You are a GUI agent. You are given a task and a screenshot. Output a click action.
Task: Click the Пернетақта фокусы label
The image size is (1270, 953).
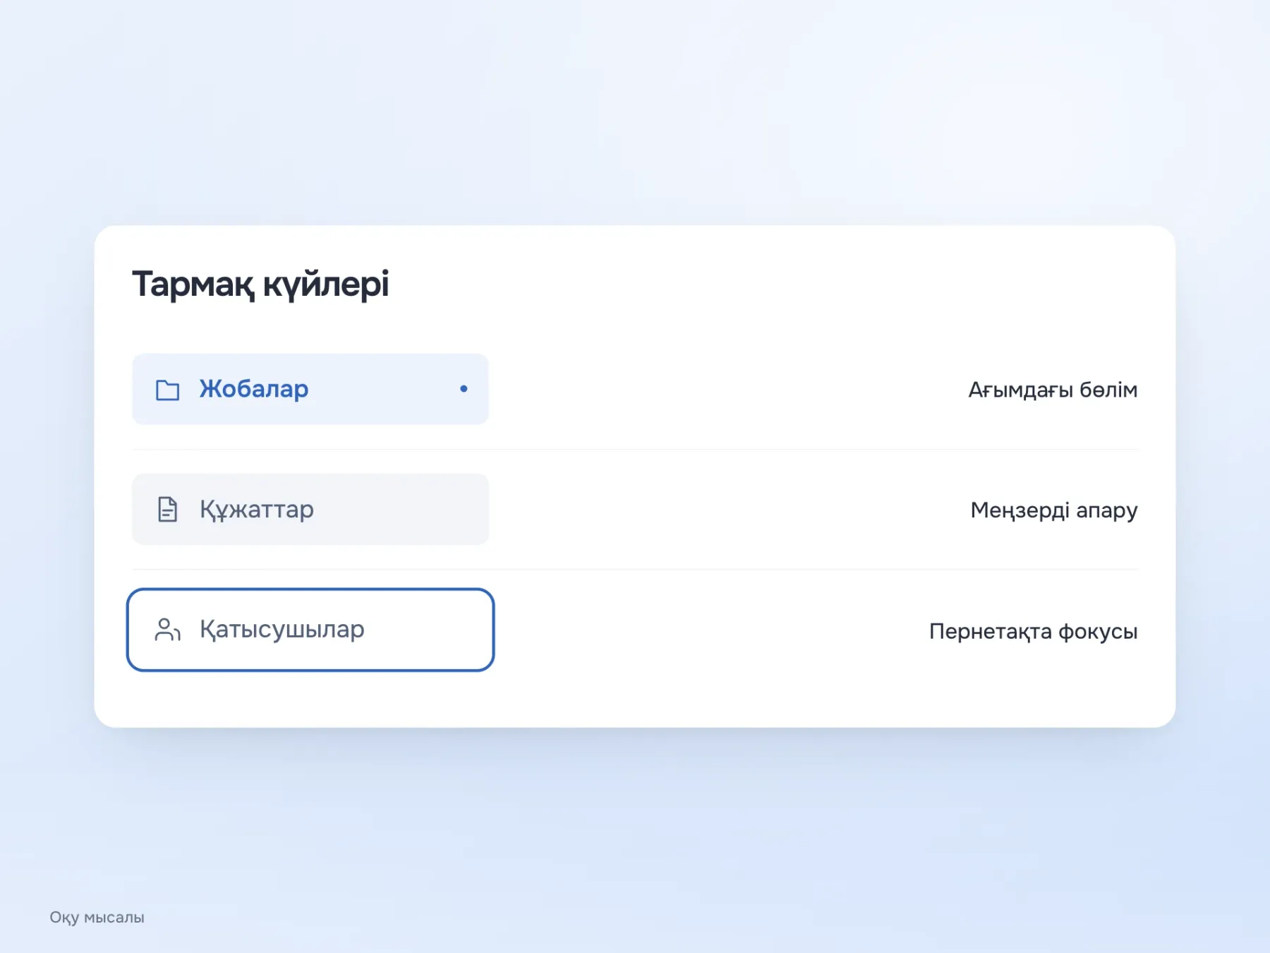coord(1033,631)
